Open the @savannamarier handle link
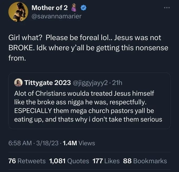The width and height of the screenshot is (179, 172). 57,16
